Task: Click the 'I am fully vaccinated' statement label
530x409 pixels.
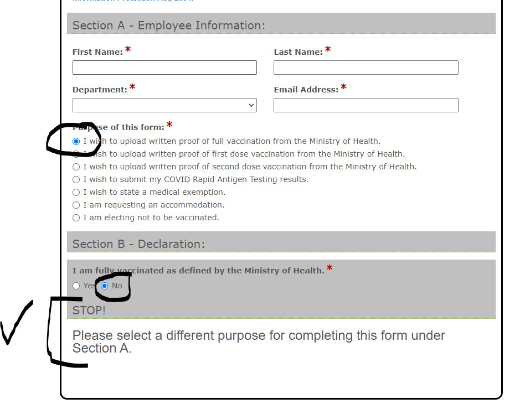Action: [x=198, y=271]
